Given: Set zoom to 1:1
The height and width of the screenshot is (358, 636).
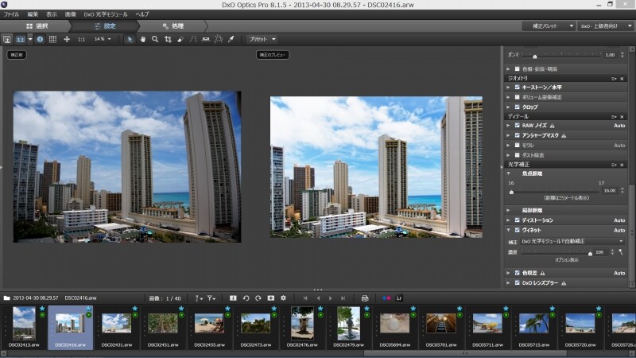Looking at the screenshot, I should tap(82, 39).
